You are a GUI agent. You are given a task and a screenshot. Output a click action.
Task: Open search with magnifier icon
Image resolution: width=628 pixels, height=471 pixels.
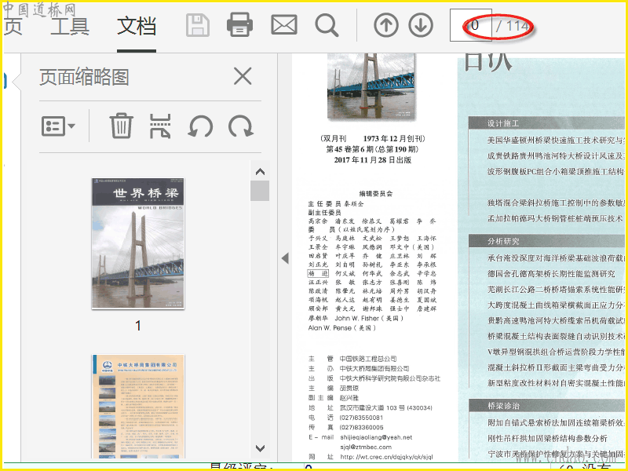[x=327, y=25]
